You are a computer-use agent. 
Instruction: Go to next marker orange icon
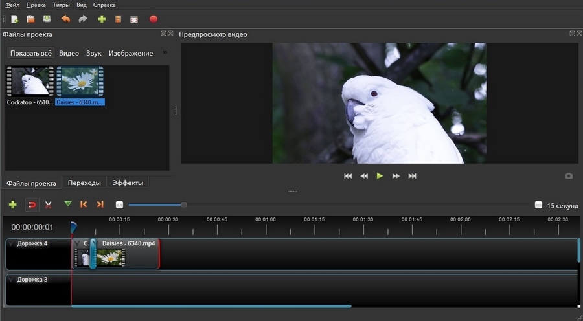pos(100,204)
